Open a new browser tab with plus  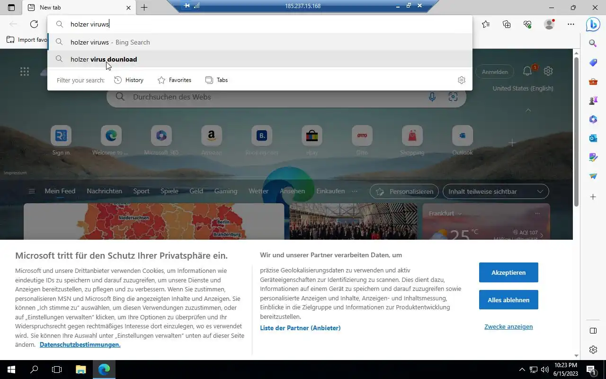coord(144,8)
